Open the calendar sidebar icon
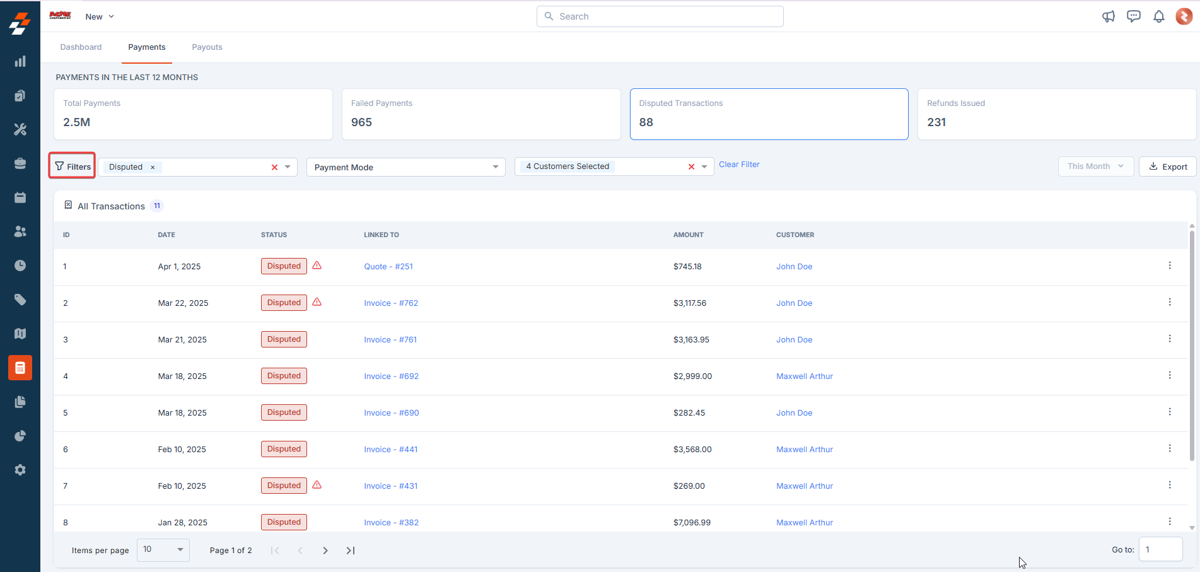Viewport: 1200px width, 572px height. tap(20, 197)
